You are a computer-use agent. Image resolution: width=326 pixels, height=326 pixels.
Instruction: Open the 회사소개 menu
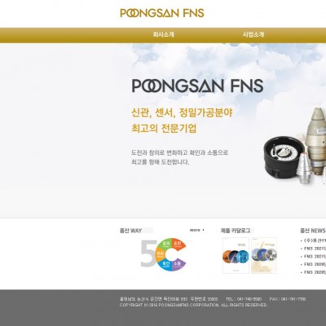coord(163,35)
